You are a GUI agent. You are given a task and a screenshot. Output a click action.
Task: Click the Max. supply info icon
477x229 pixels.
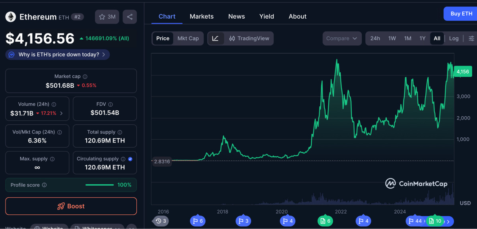(52, 159)
